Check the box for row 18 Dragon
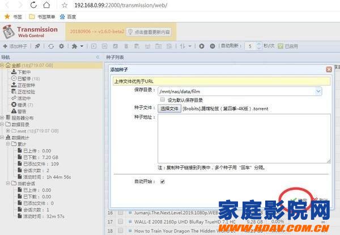The width and height of the screenshot is (340, 235). coord(120,230)
